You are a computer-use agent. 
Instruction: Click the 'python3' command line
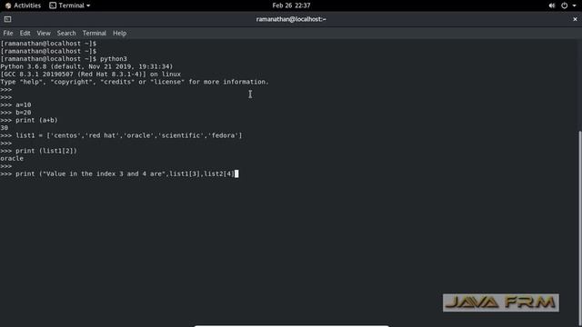click(64, 58)
